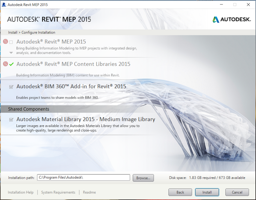Select the Autodesk Revit MEP 2015 product title

[x=51, y=42]
